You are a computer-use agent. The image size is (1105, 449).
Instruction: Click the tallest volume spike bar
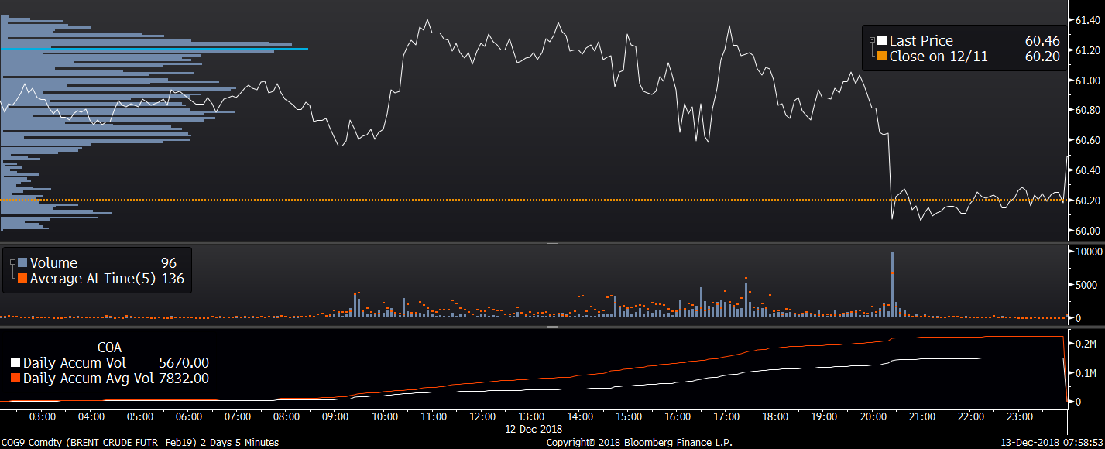click(892, 284)
